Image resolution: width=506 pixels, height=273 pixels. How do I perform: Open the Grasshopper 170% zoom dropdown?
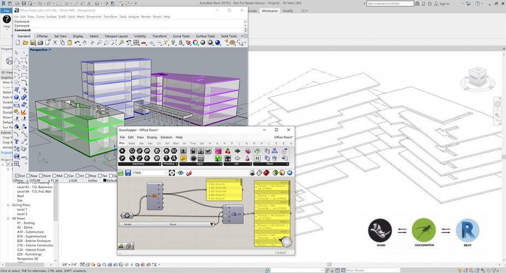[x=166, y=173]
